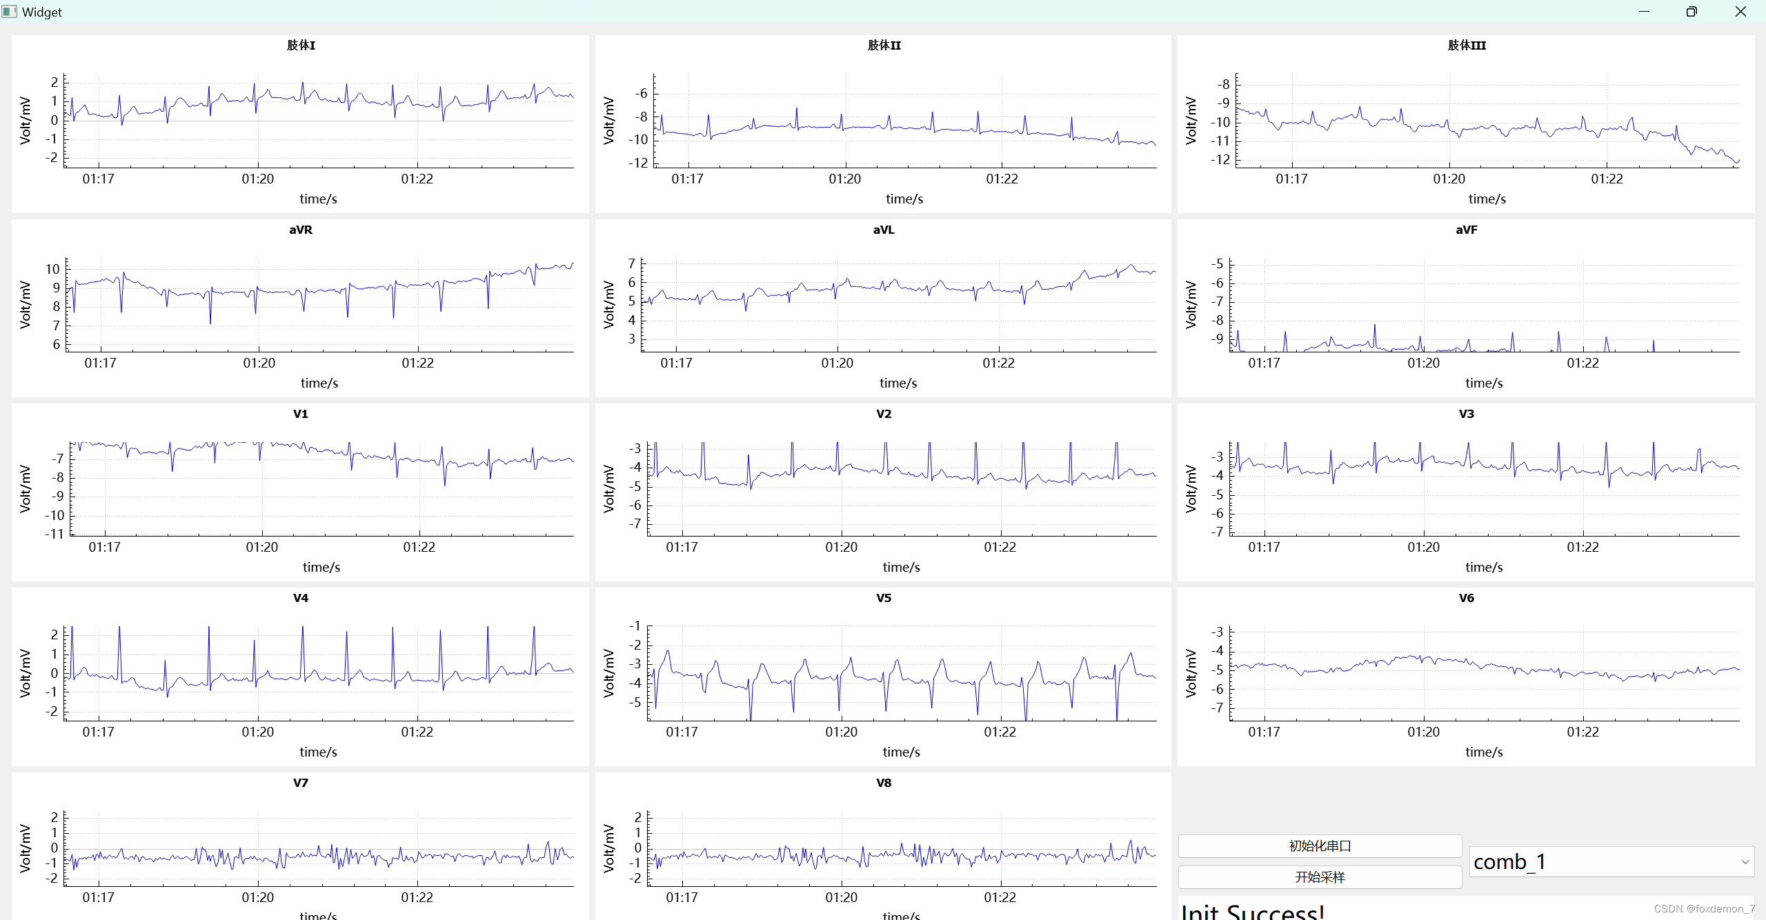Click the V6 chart title
The image size is (1766, 920).
click(1467, 598)
